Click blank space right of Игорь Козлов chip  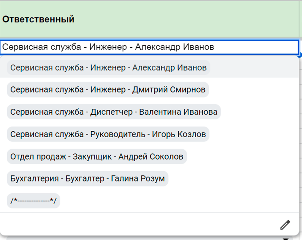coord(253,134)
